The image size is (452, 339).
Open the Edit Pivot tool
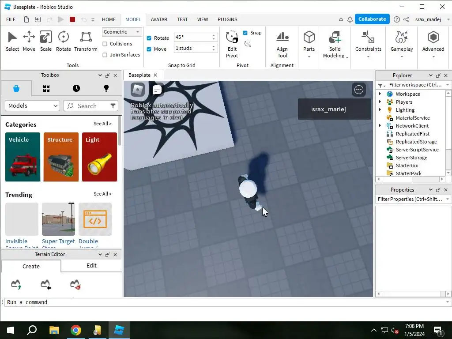(x=232, y=45)
